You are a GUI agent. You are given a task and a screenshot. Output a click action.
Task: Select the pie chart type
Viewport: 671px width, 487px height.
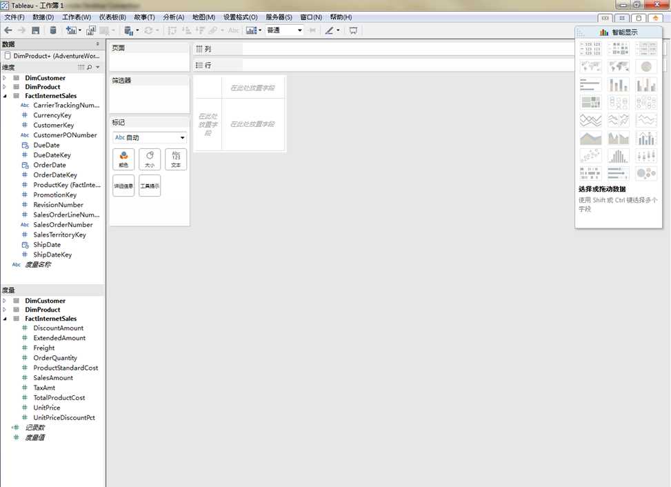[x=646, y=66]
